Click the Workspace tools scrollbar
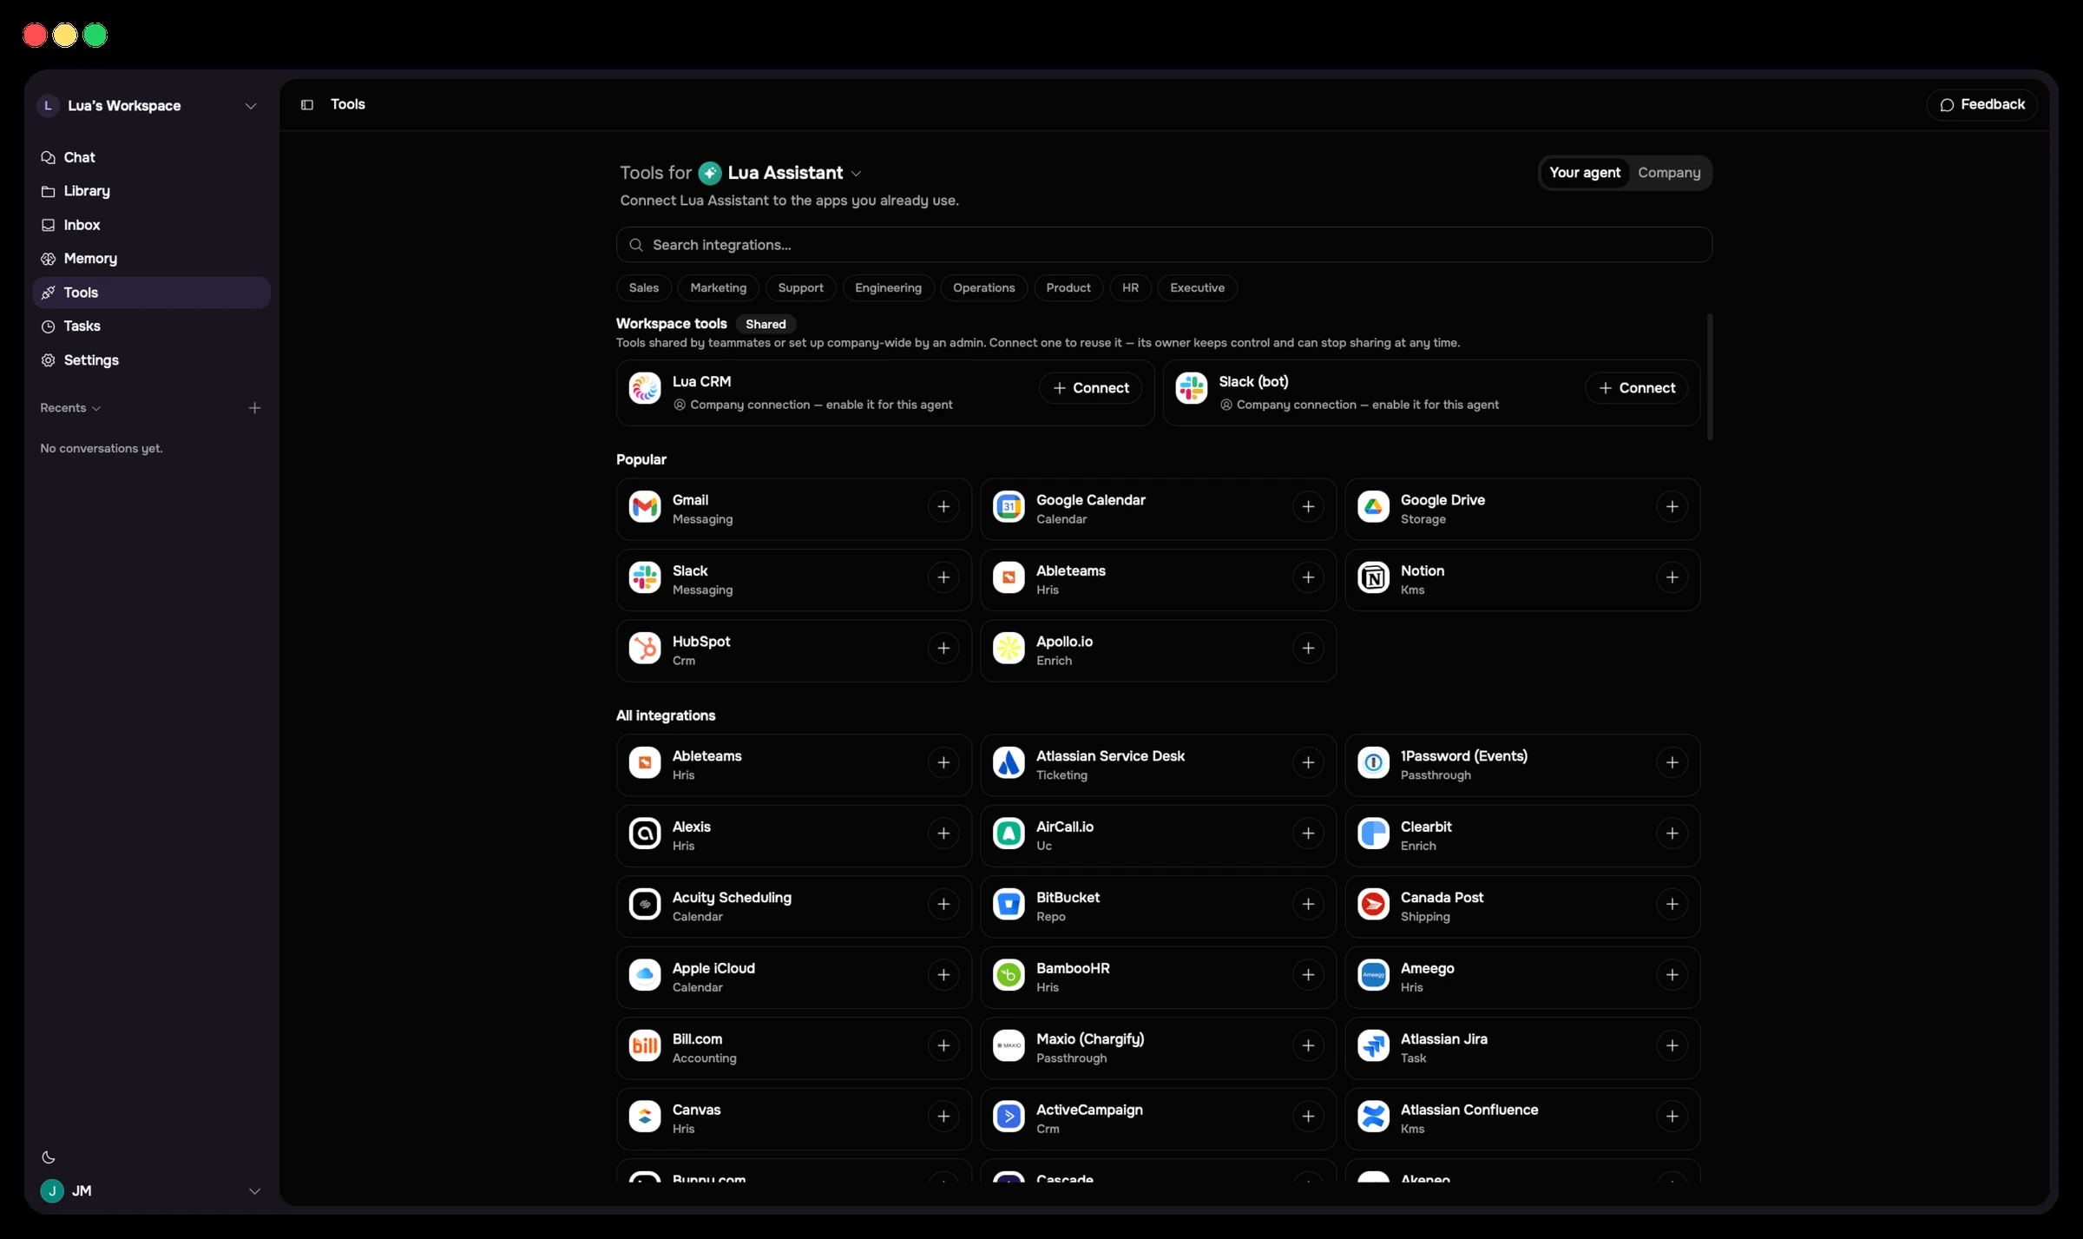 [1710, 377]
